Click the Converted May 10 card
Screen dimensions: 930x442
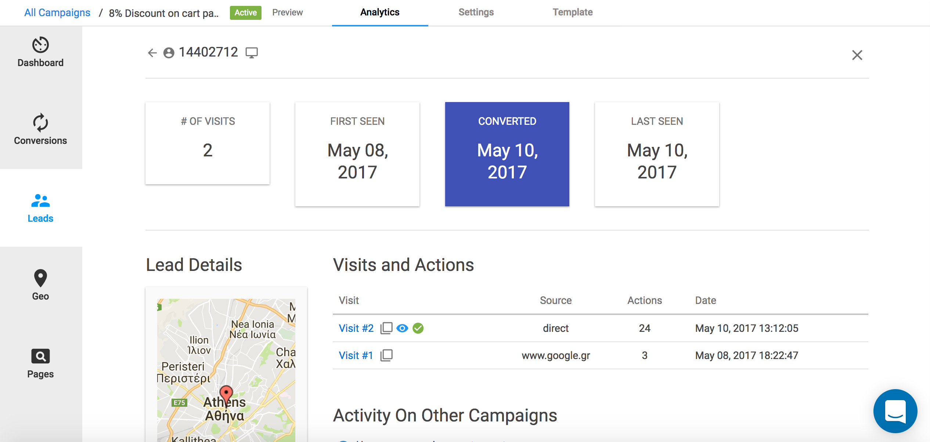[507, 154]
